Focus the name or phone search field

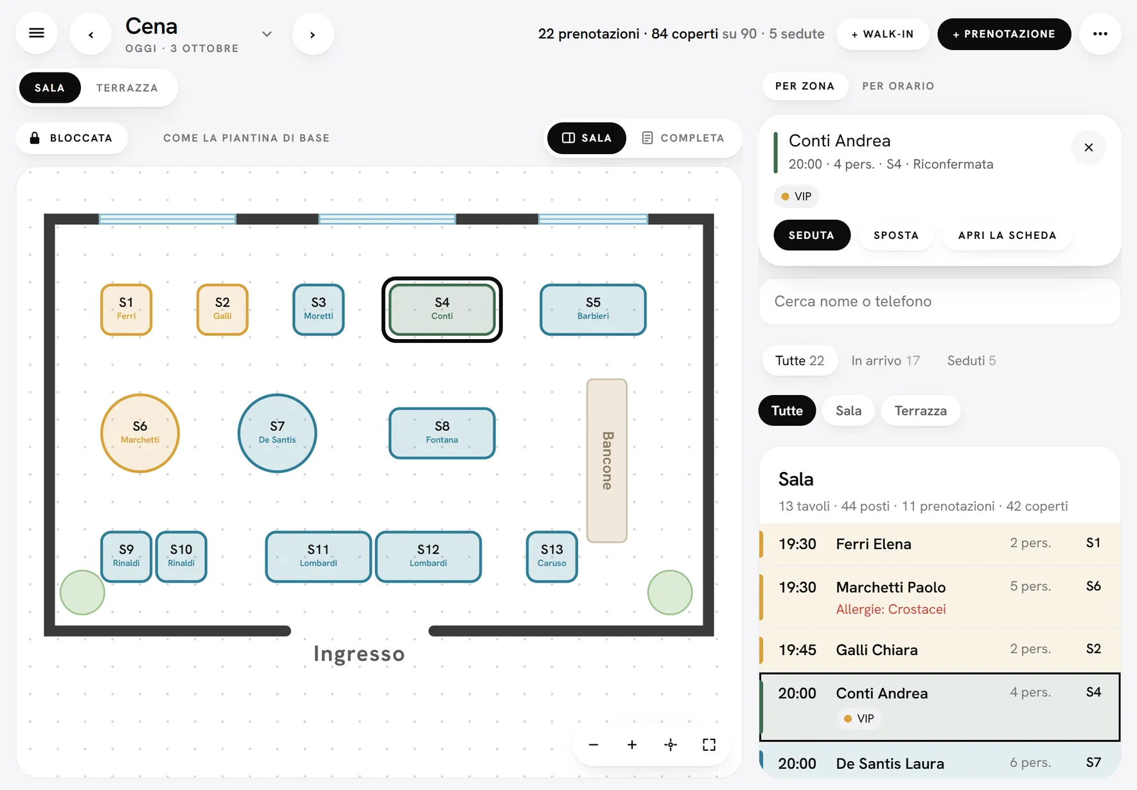940,301
